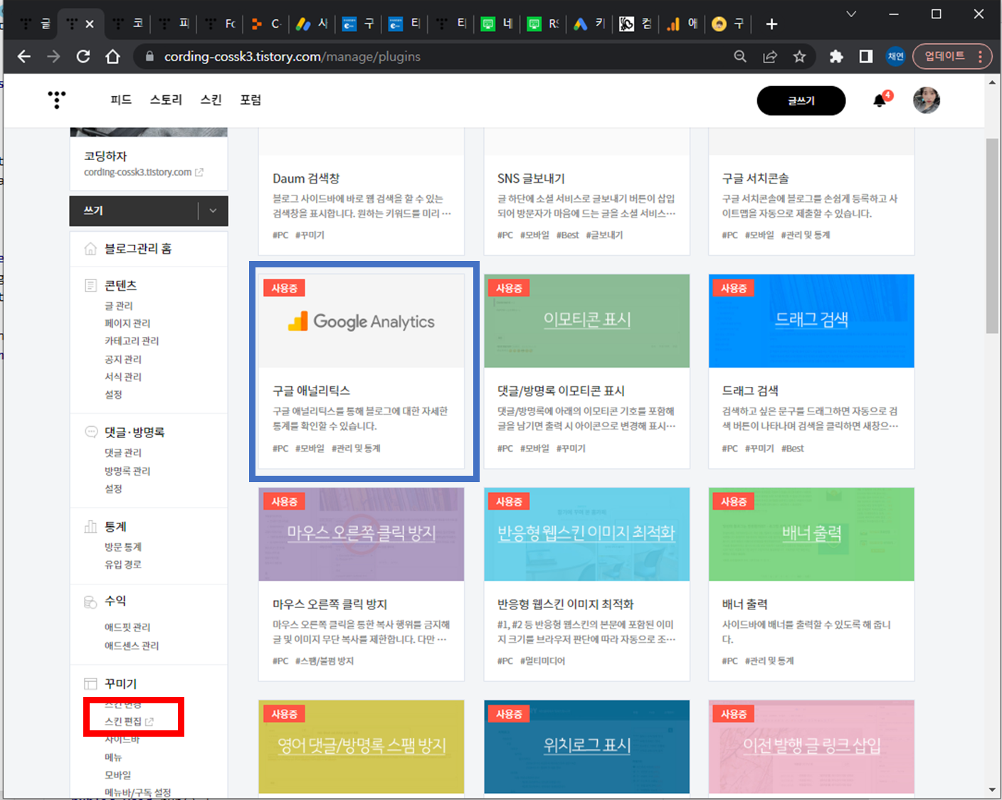Open the Chrome extensions puzzle icon

point(836,57)
